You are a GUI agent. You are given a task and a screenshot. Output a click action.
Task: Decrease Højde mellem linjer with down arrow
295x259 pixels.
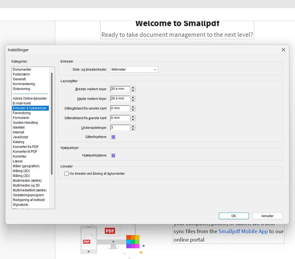tap(133, 100)
